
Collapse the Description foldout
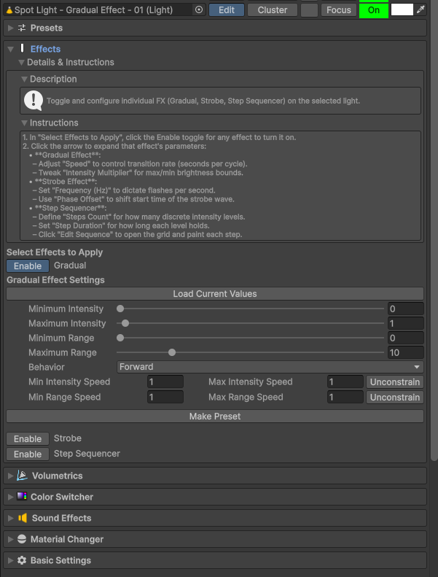tap(24, 79)
